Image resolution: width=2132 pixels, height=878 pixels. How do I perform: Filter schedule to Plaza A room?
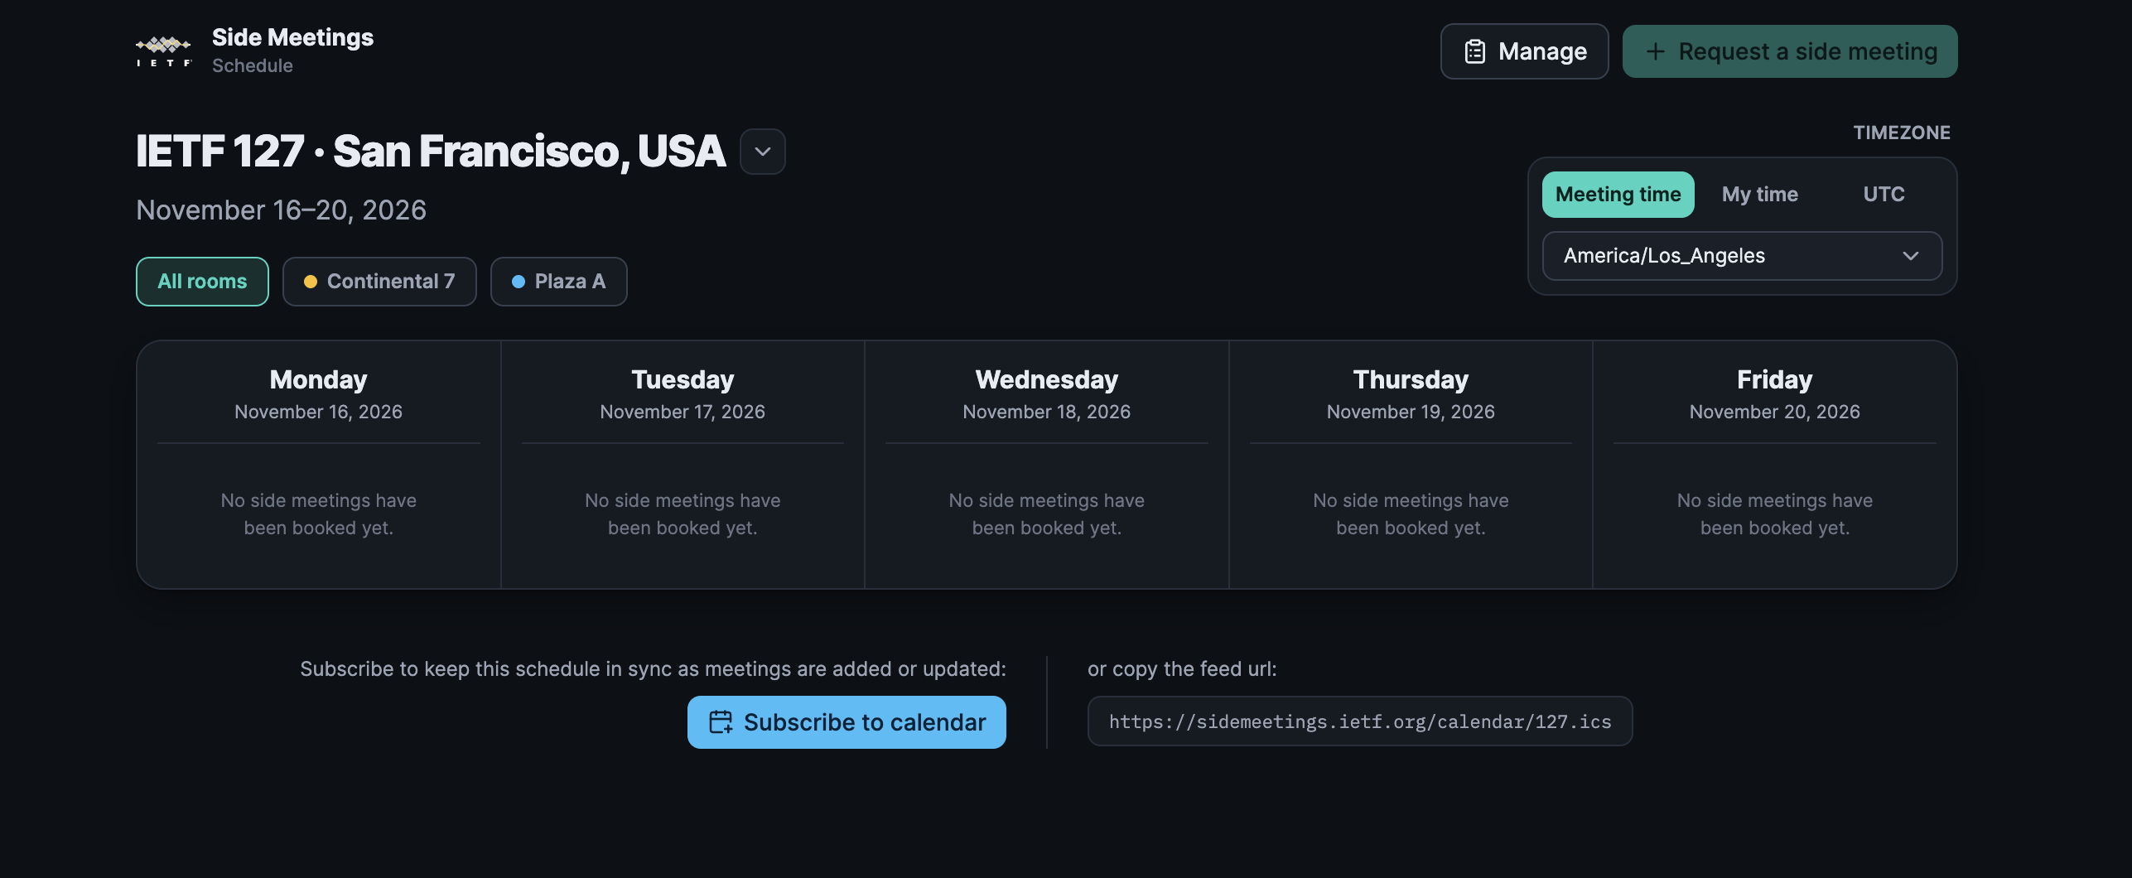click(558, 282)
